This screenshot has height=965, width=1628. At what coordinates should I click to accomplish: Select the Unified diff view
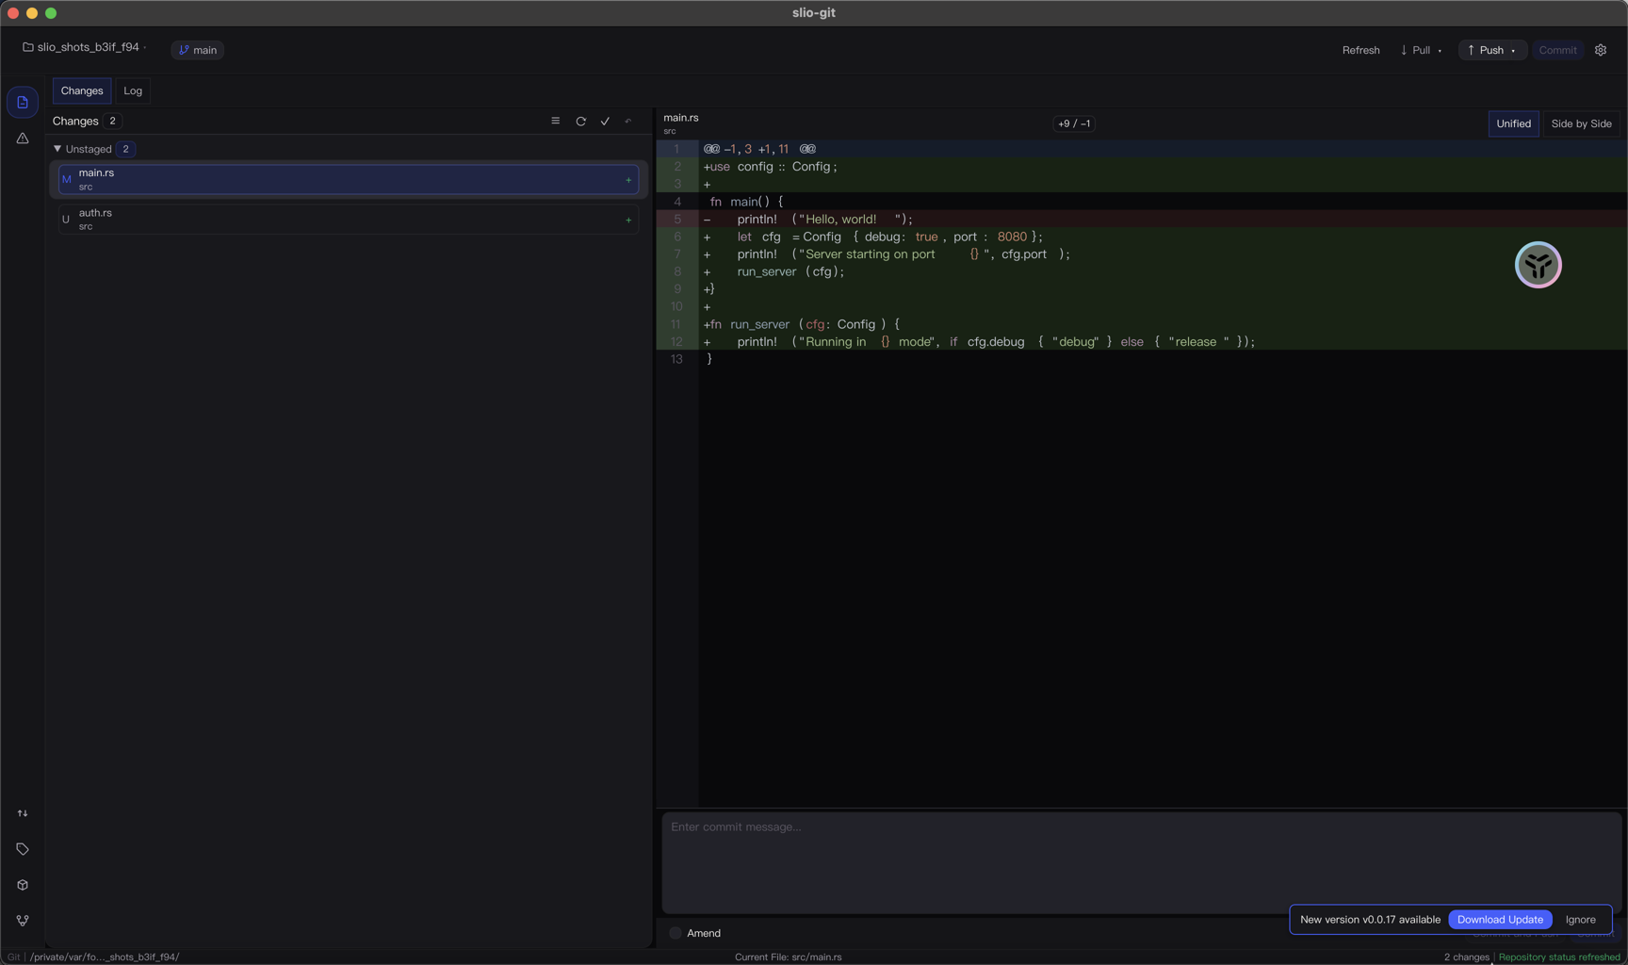point(1513,123)
